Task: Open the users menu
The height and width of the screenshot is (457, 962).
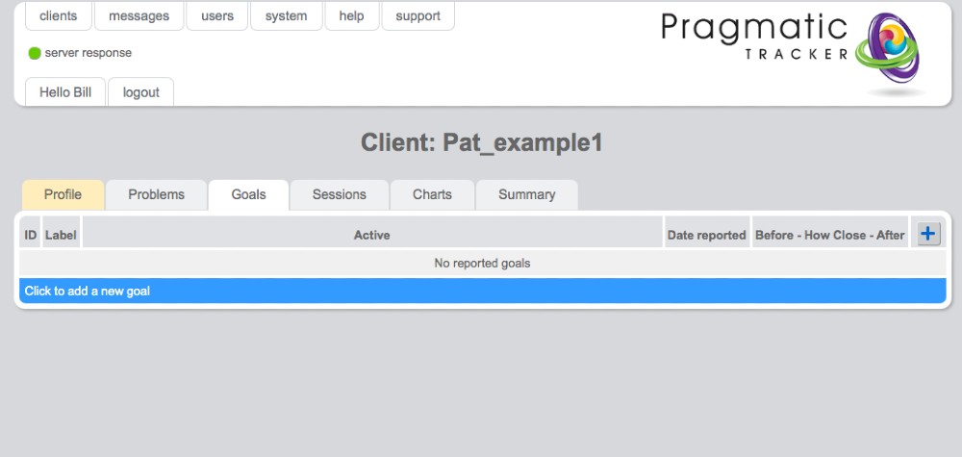Action: 217,16
